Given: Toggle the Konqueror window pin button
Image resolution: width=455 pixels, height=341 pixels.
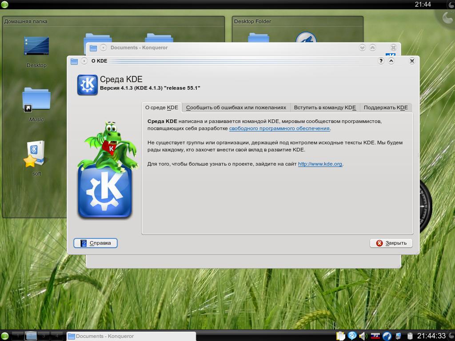Looking at the screenshot, I should pos(103,48).
